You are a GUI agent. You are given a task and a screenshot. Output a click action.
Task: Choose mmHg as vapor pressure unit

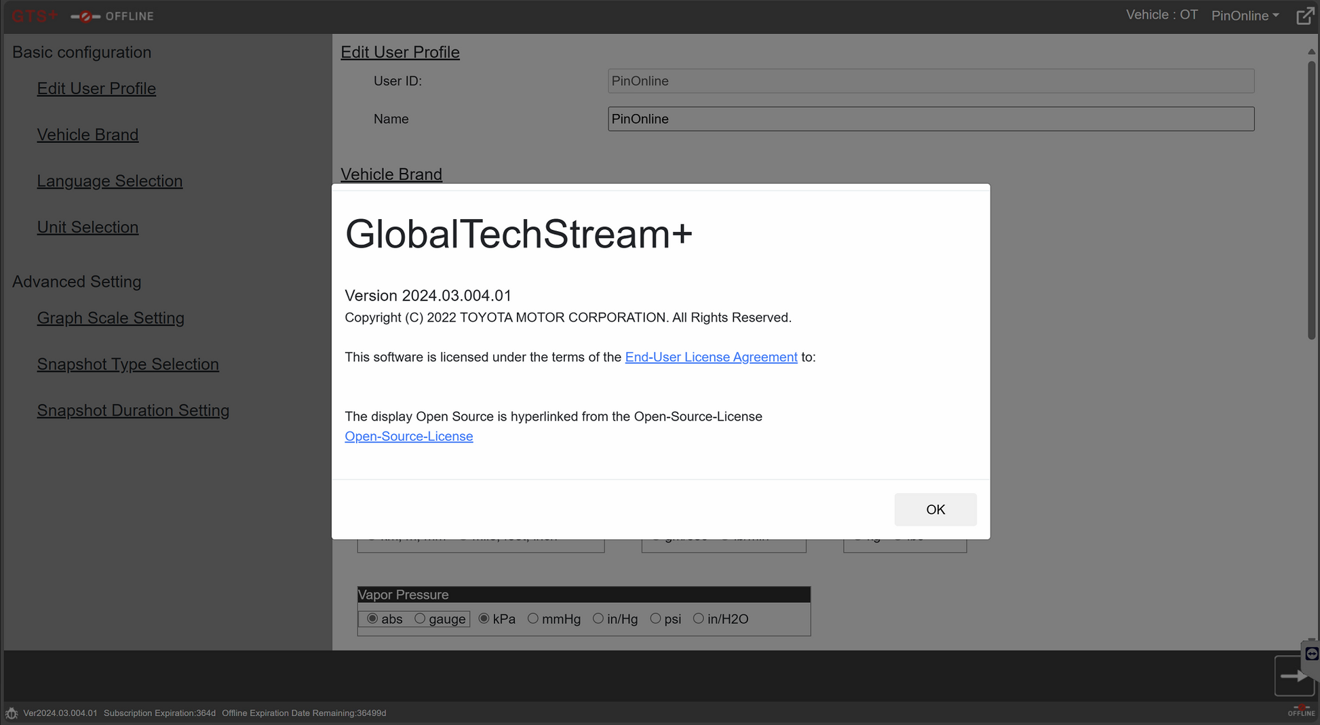click(x=533, y=619)
